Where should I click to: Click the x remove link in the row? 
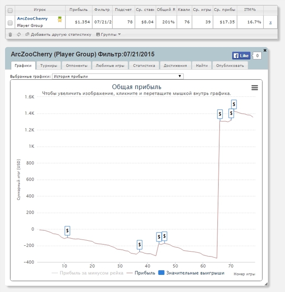click(x=270, y=22)
